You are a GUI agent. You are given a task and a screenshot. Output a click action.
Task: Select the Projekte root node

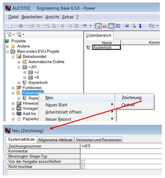coord(18,41)
